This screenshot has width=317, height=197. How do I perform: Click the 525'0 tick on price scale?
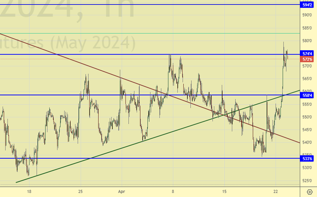307,180
